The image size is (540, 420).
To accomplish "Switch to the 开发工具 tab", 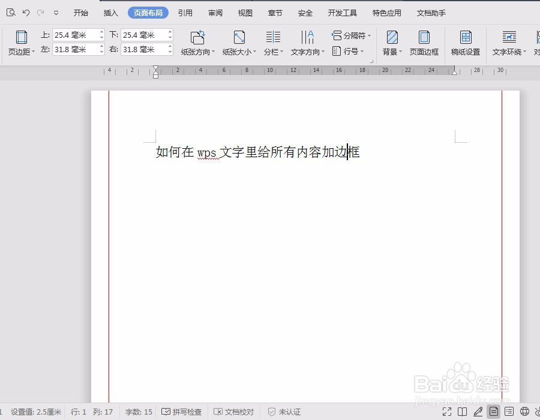I will tap(343, 13).
